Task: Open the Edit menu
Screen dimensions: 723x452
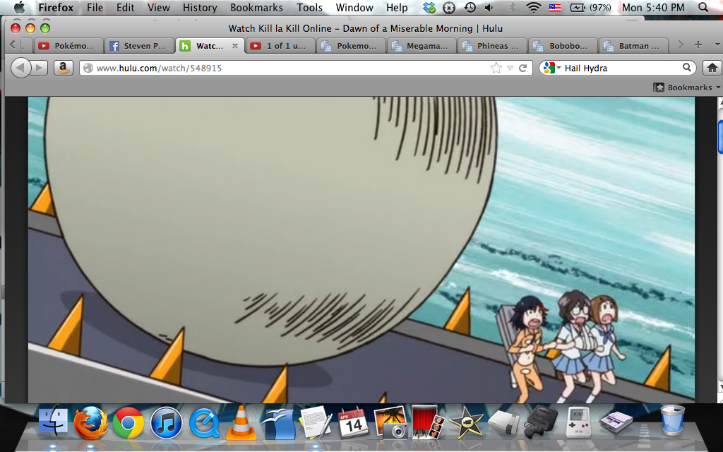Action: point(126,7)
